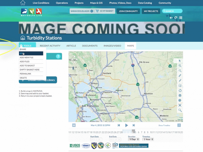Viewport: 203px width, 152px height.
Task: Click the timeline help question mark
Action: click(x=179, y=125)
